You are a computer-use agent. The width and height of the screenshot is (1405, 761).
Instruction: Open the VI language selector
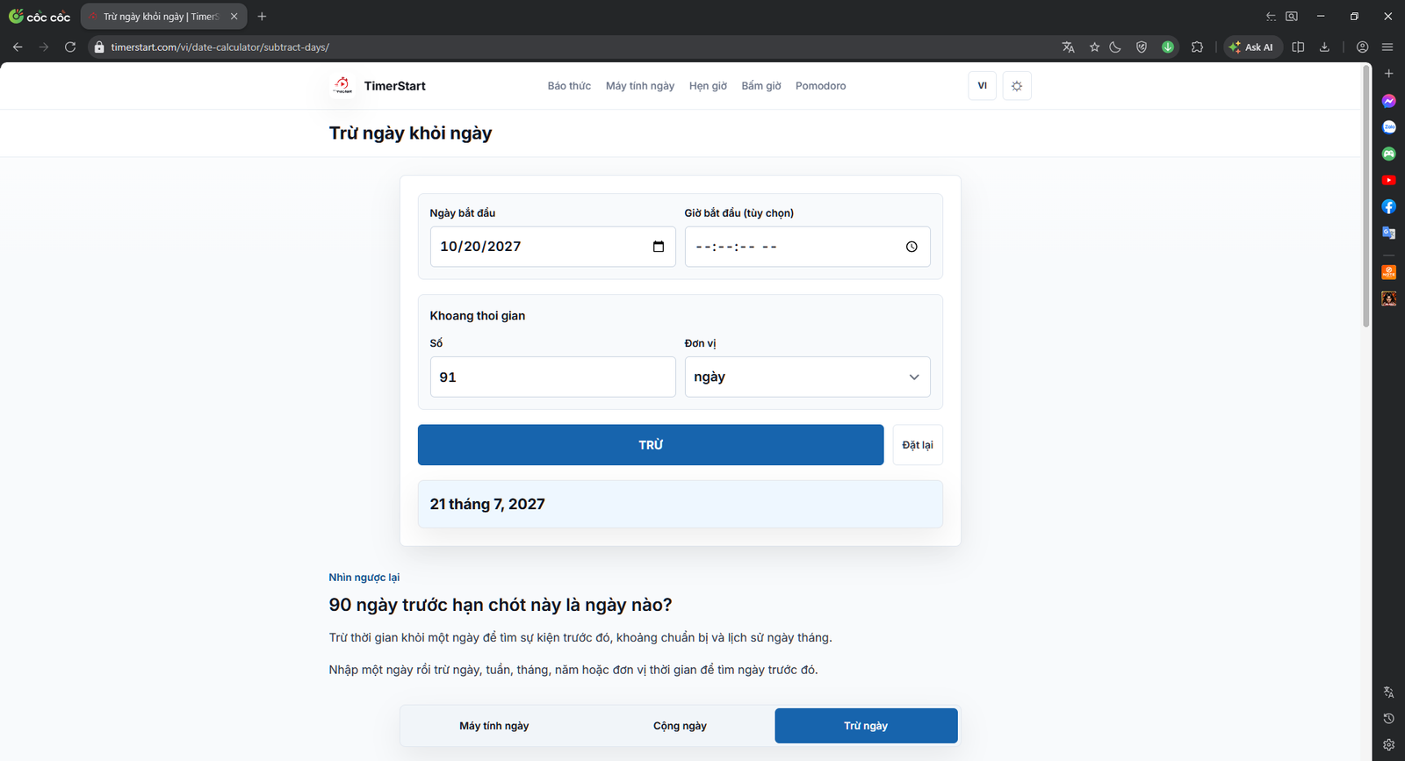click(x=983, y=86)
